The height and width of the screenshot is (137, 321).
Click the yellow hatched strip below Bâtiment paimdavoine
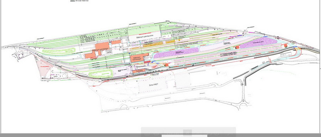(153, 45)
